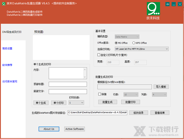Open the 访问奈末官网 sidebar link

click(x=10, y=81)
